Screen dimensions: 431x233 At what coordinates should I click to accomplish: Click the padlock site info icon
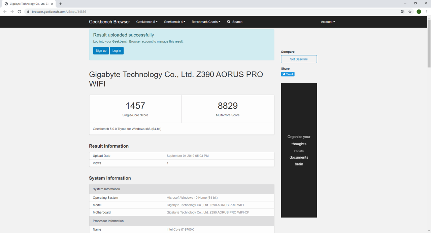(x=29, y=12)
